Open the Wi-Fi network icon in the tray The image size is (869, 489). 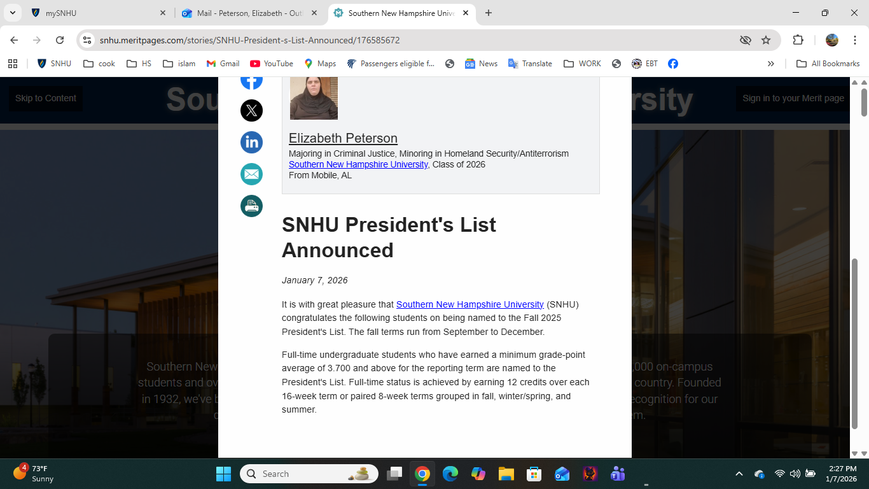tap(779, 474)
